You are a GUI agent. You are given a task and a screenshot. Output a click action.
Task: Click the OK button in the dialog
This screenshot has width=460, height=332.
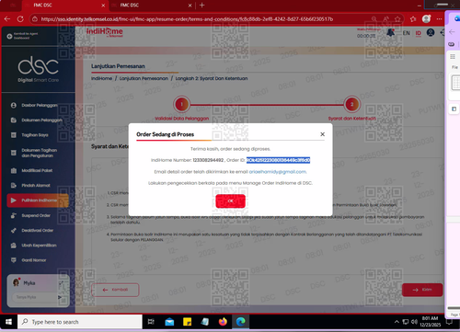tap(230, 201)
